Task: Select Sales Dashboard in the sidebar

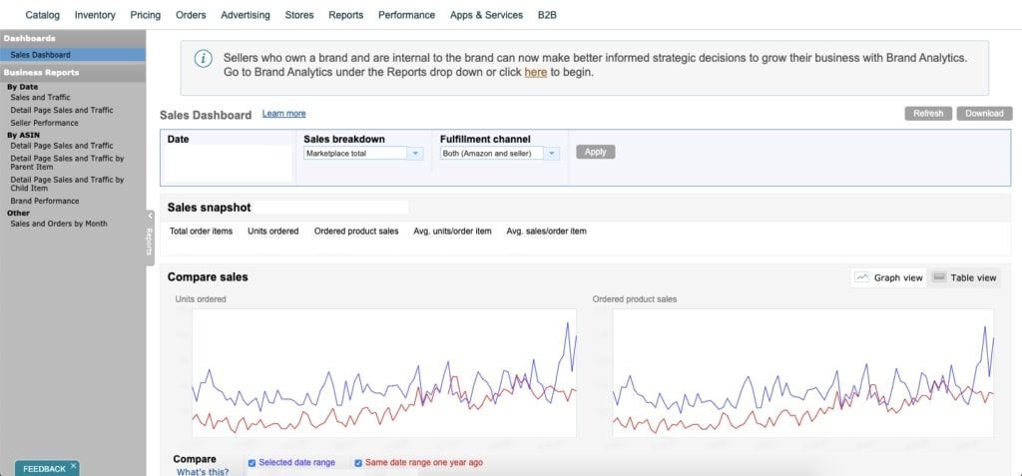Action: pyautogui.click(x=72, y=55)
